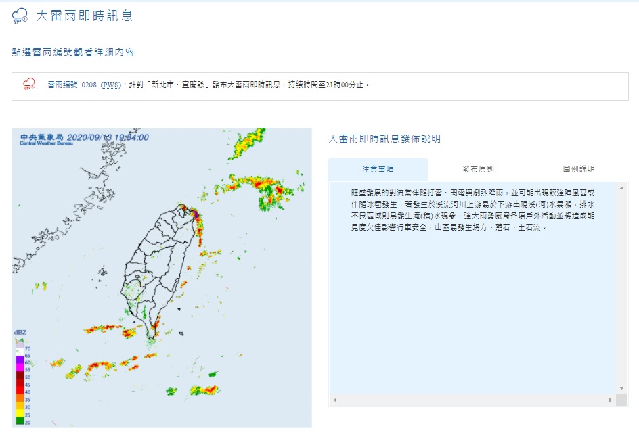Select the 注意事項 tab
Image resolution: width=639 pixels, height=447 pixels.
(x=378, y=170)
